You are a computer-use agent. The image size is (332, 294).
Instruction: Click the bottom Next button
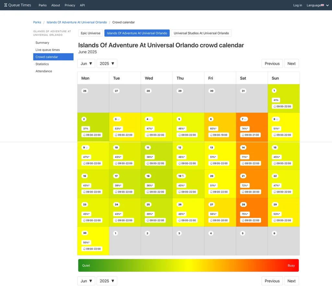[x=291, y=281]
